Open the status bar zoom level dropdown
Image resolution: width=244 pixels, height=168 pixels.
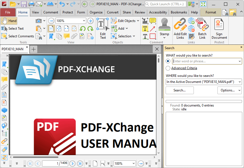(x=134, y=164)
